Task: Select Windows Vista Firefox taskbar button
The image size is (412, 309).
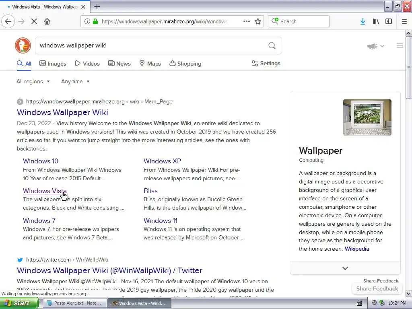Action: click(140, 303)
